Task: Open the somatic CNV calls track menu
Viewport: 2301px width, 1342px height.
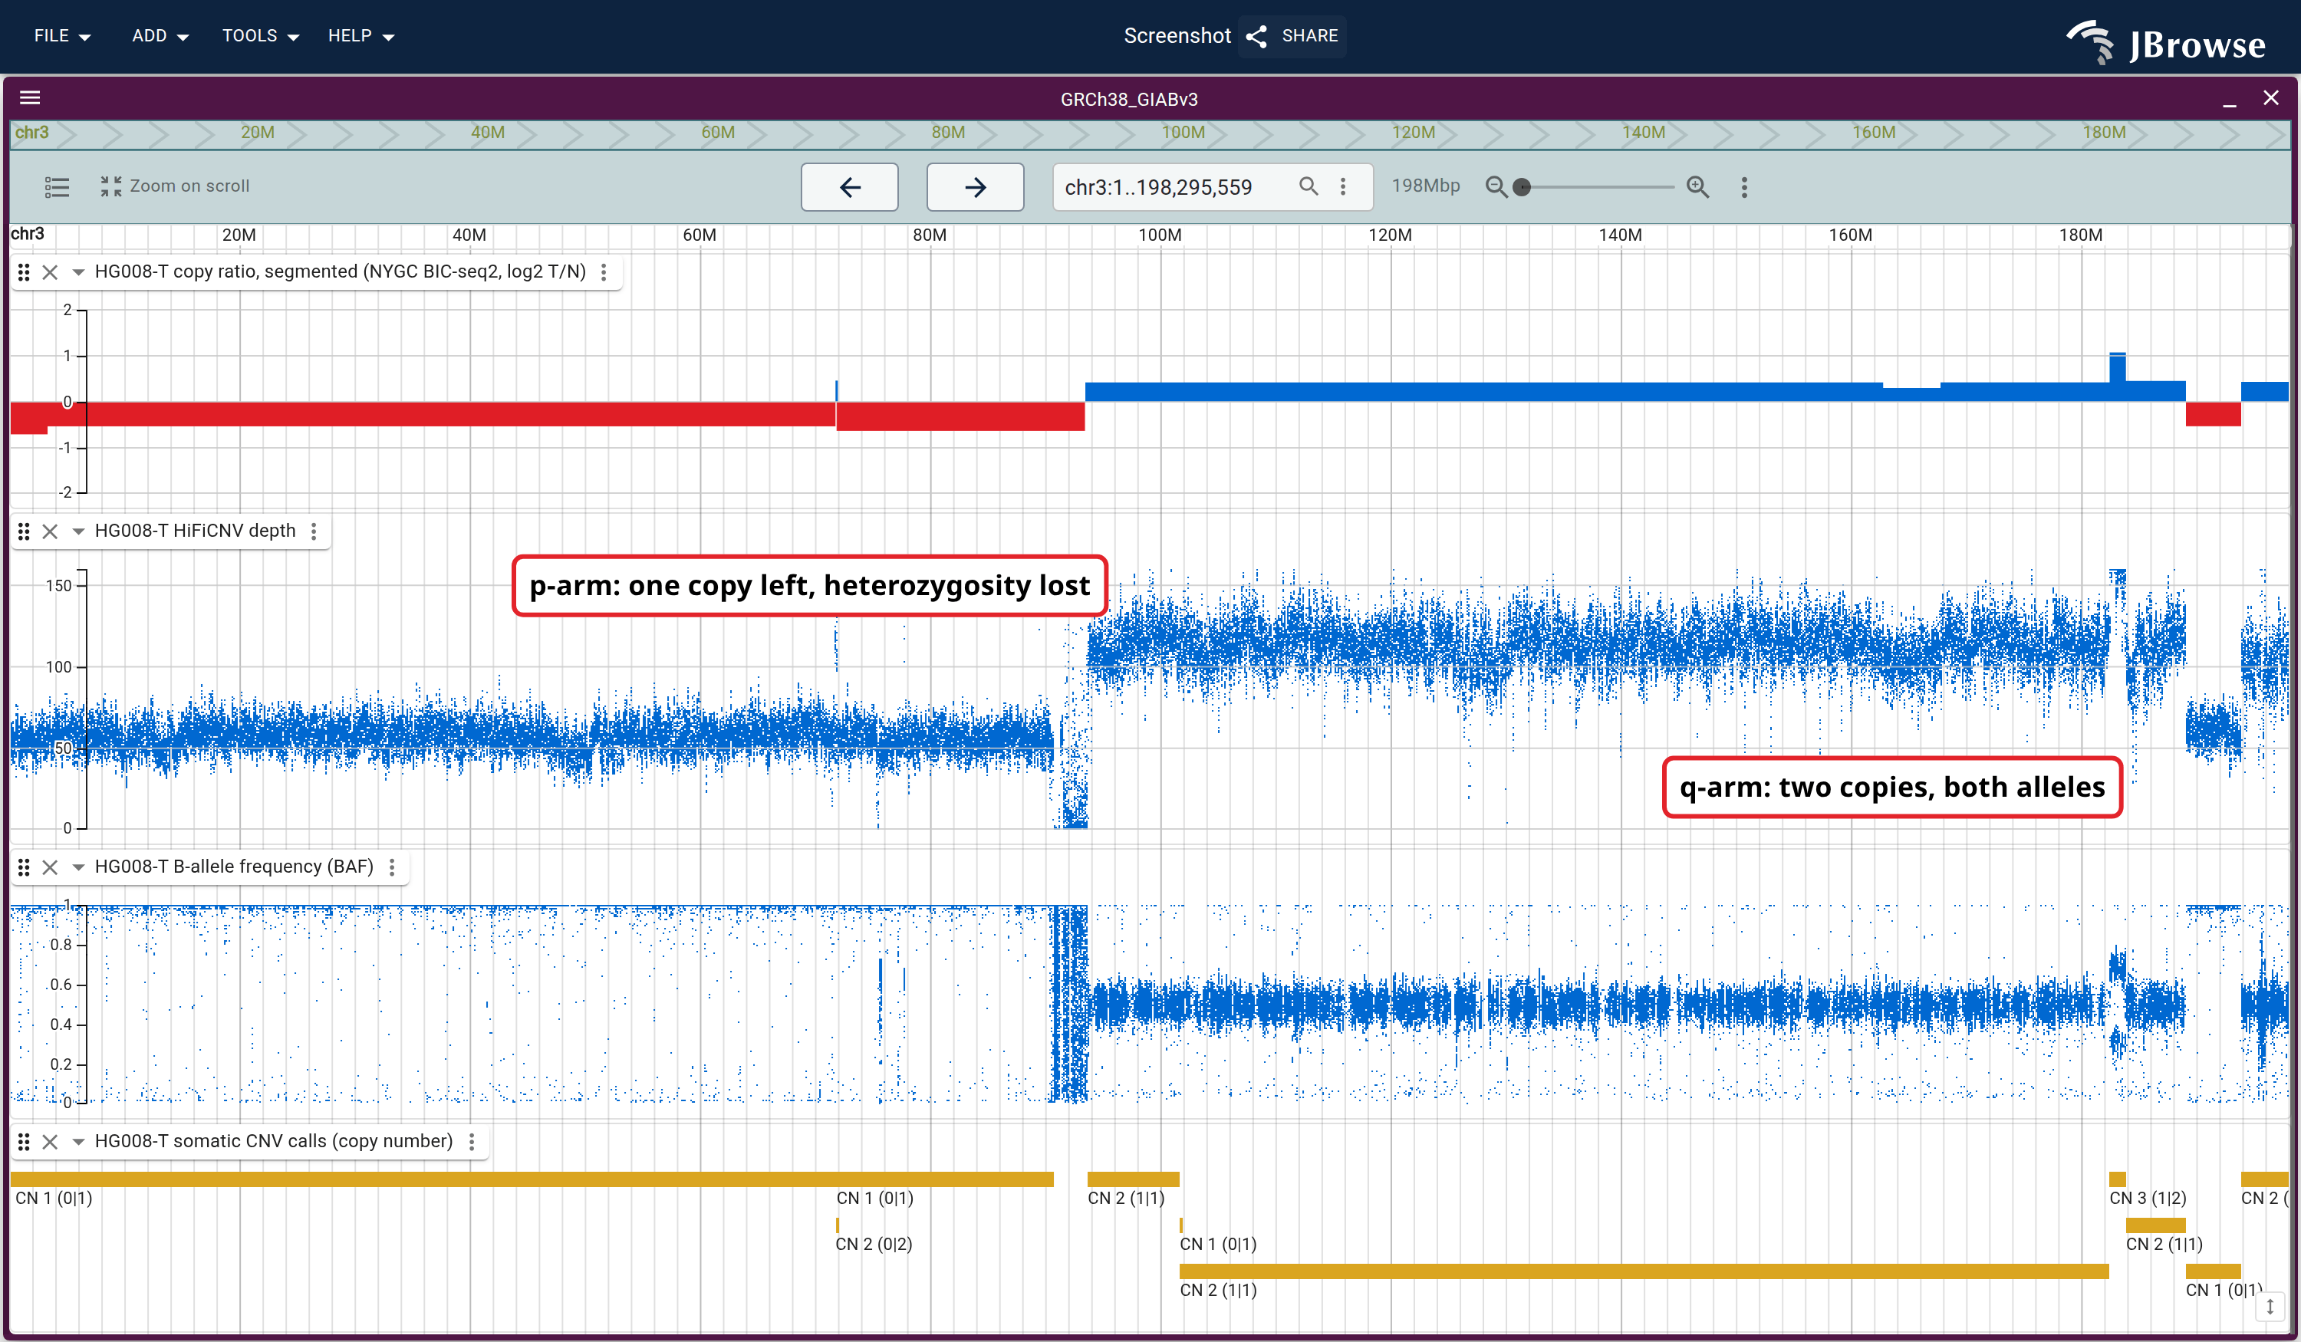Action: click(471, 1142)
